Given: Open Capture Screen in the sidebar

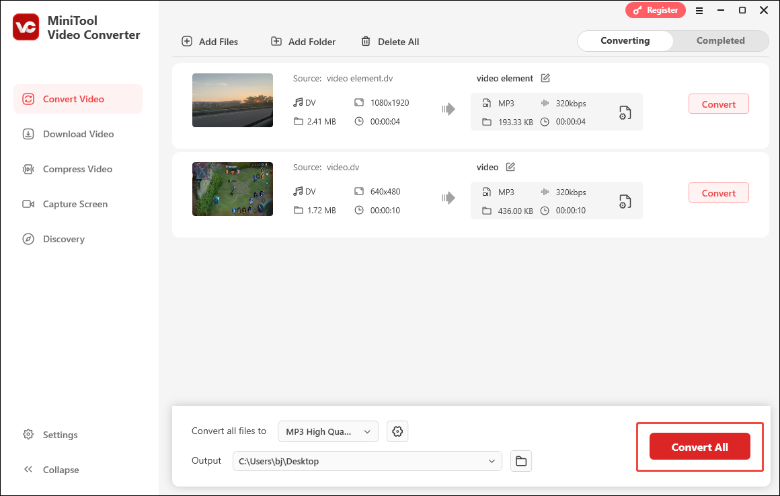Looking at the screenshot, I should point(78,204).
